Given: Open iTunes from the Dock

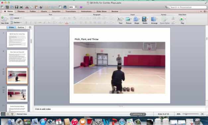Looking at the screenshot, I should coord(75,122).
